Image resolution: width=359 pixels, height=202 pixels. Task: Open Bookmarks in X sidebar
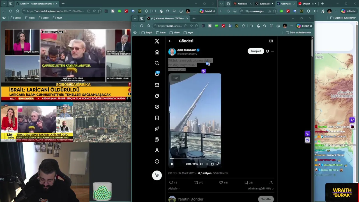[157, 118]
